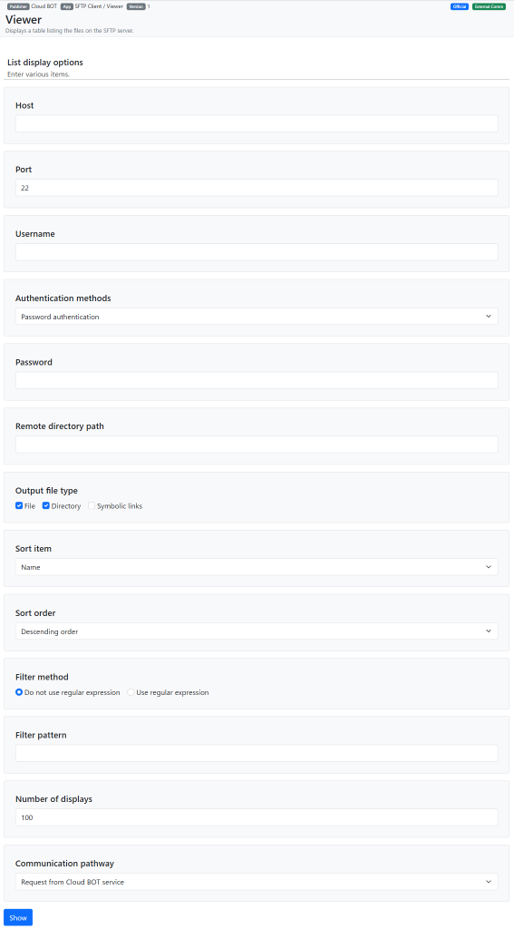This screenshot has height=929, width=514.
Task: Click the Official badge
Action: 460,6
